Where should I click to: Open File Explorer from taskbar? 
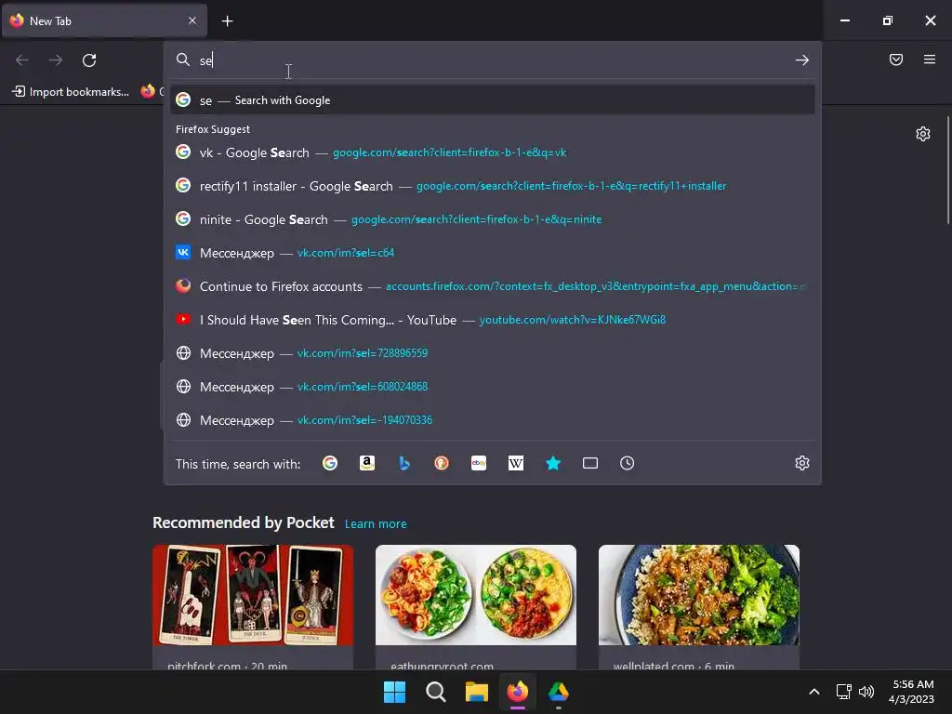click(477, 692)
